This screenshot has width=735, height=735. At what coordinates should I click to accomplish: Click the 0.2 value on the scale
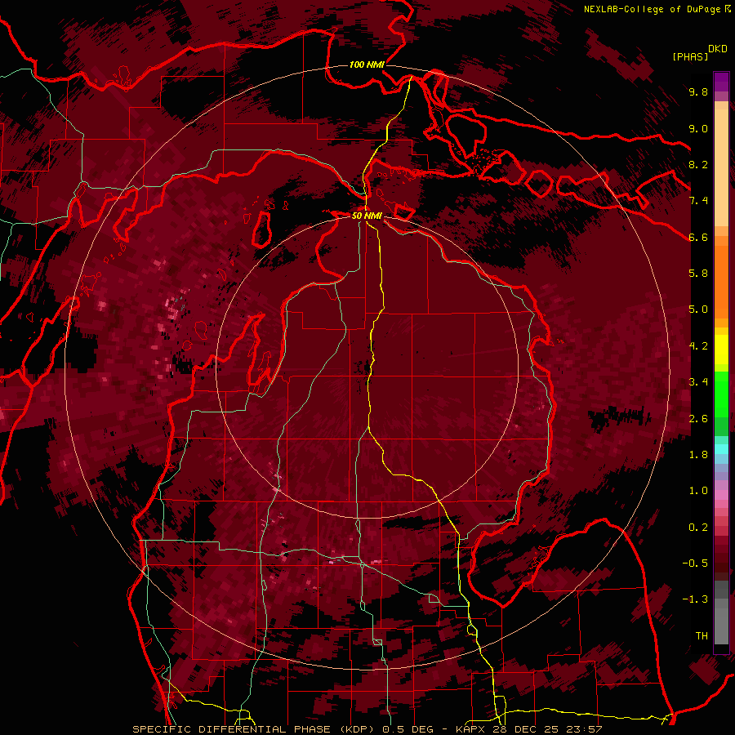698,528
